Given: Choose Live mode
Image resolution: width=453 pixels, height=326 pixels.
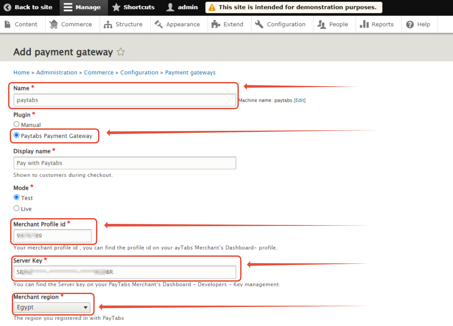Looking at the screenshot, I should pos(17,208).
